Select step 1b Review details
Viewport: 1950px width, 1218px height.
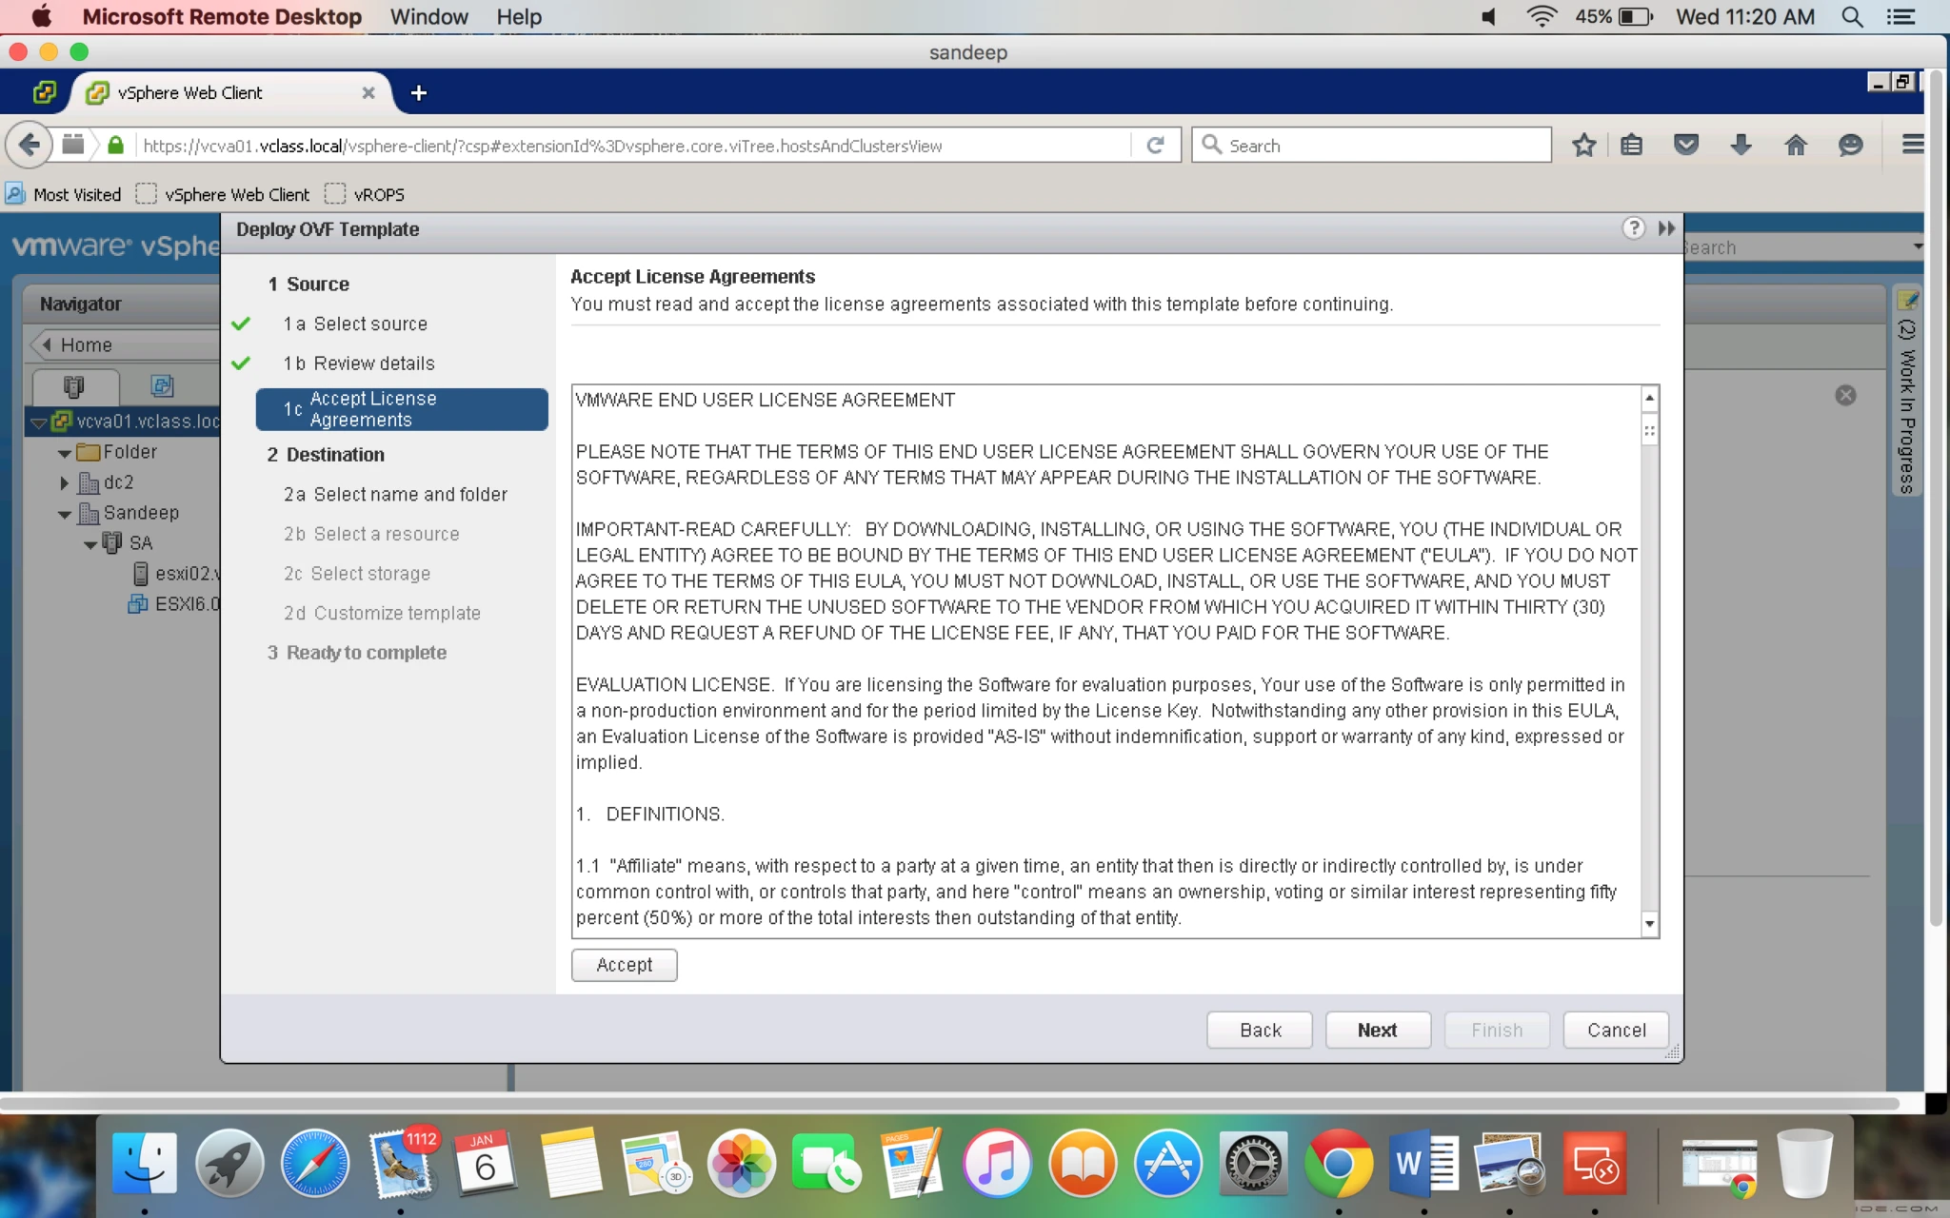[x=374, y=363]
